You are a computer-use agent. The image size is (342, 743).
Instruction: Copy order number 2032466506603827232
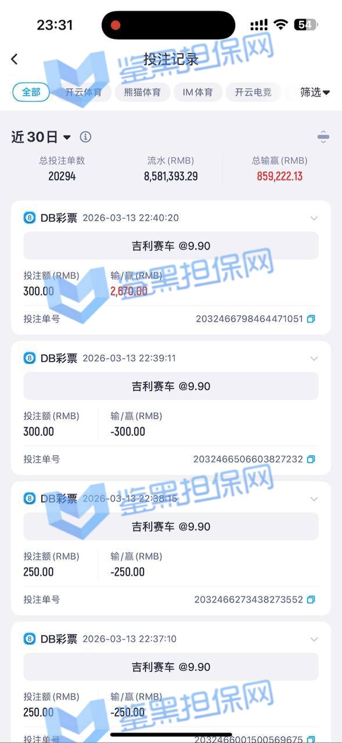[311, 459]
